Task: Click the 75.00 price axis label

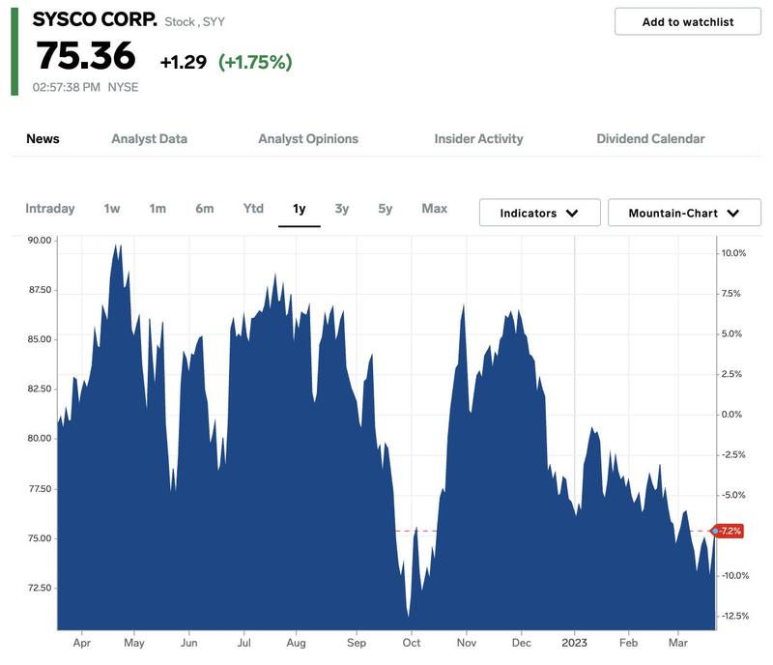Action: click(x=40, y=538)
